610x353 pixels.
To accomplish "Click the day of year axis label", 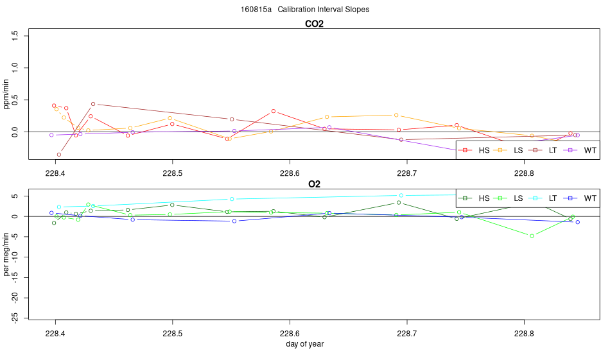I will point(305,344).
